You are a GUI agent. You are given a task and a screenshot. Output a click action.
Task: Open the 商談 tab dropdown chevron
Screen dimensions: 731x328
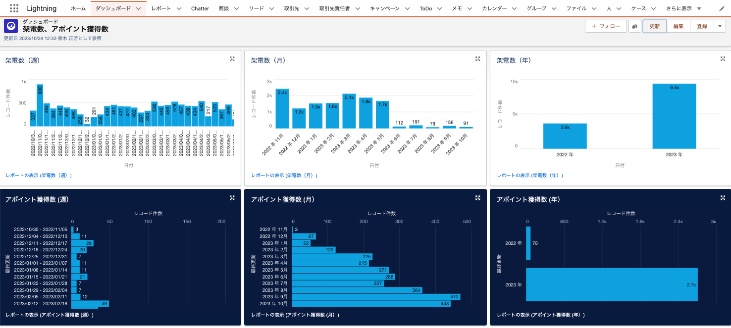236,9
